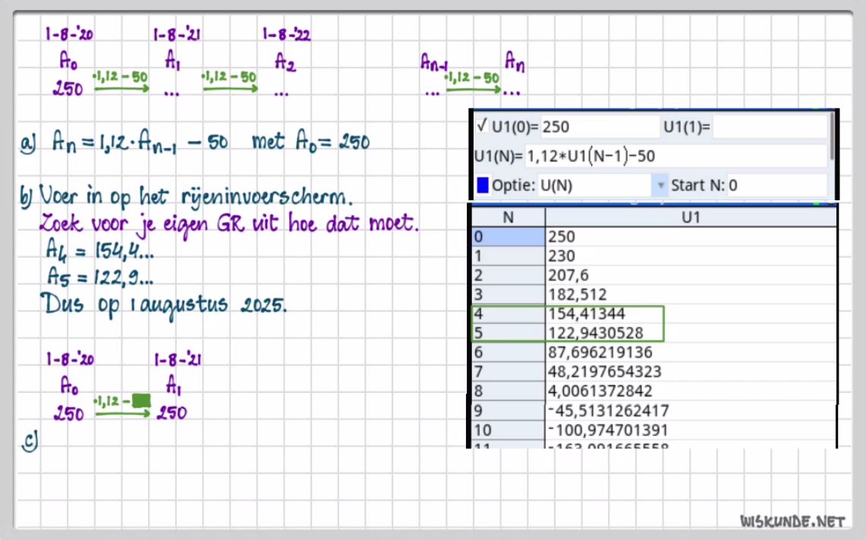
Task: Click the Start N field showing 0
Action: pyautogui.click(x=776, y=185)
